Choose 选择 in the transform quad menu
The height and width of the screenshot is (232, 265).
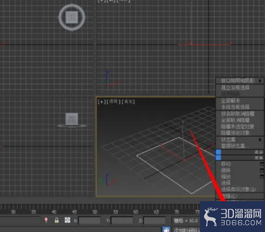[226, 183]
